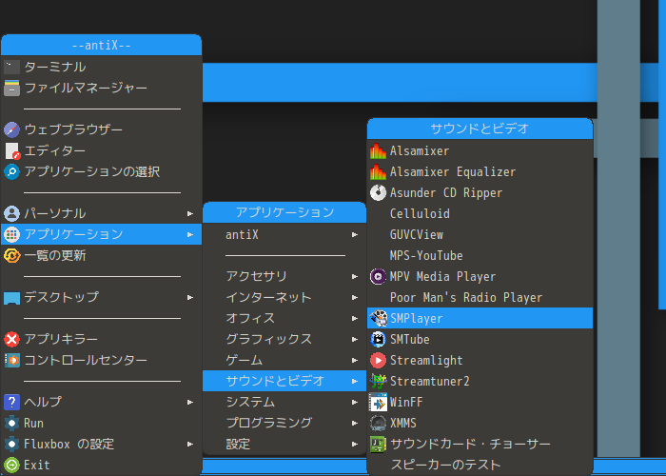This screenshot has height=476, width=666.
Task: Click the WinFF converter icon
Action: (x=378, y=402)
